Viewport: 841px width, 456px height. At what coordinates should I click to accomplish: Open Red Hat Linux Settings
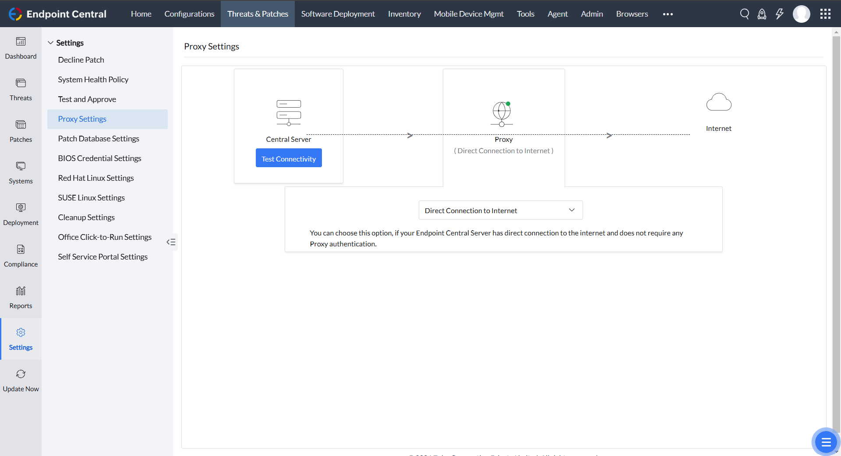pyautogui.click(x=107, y=178)
